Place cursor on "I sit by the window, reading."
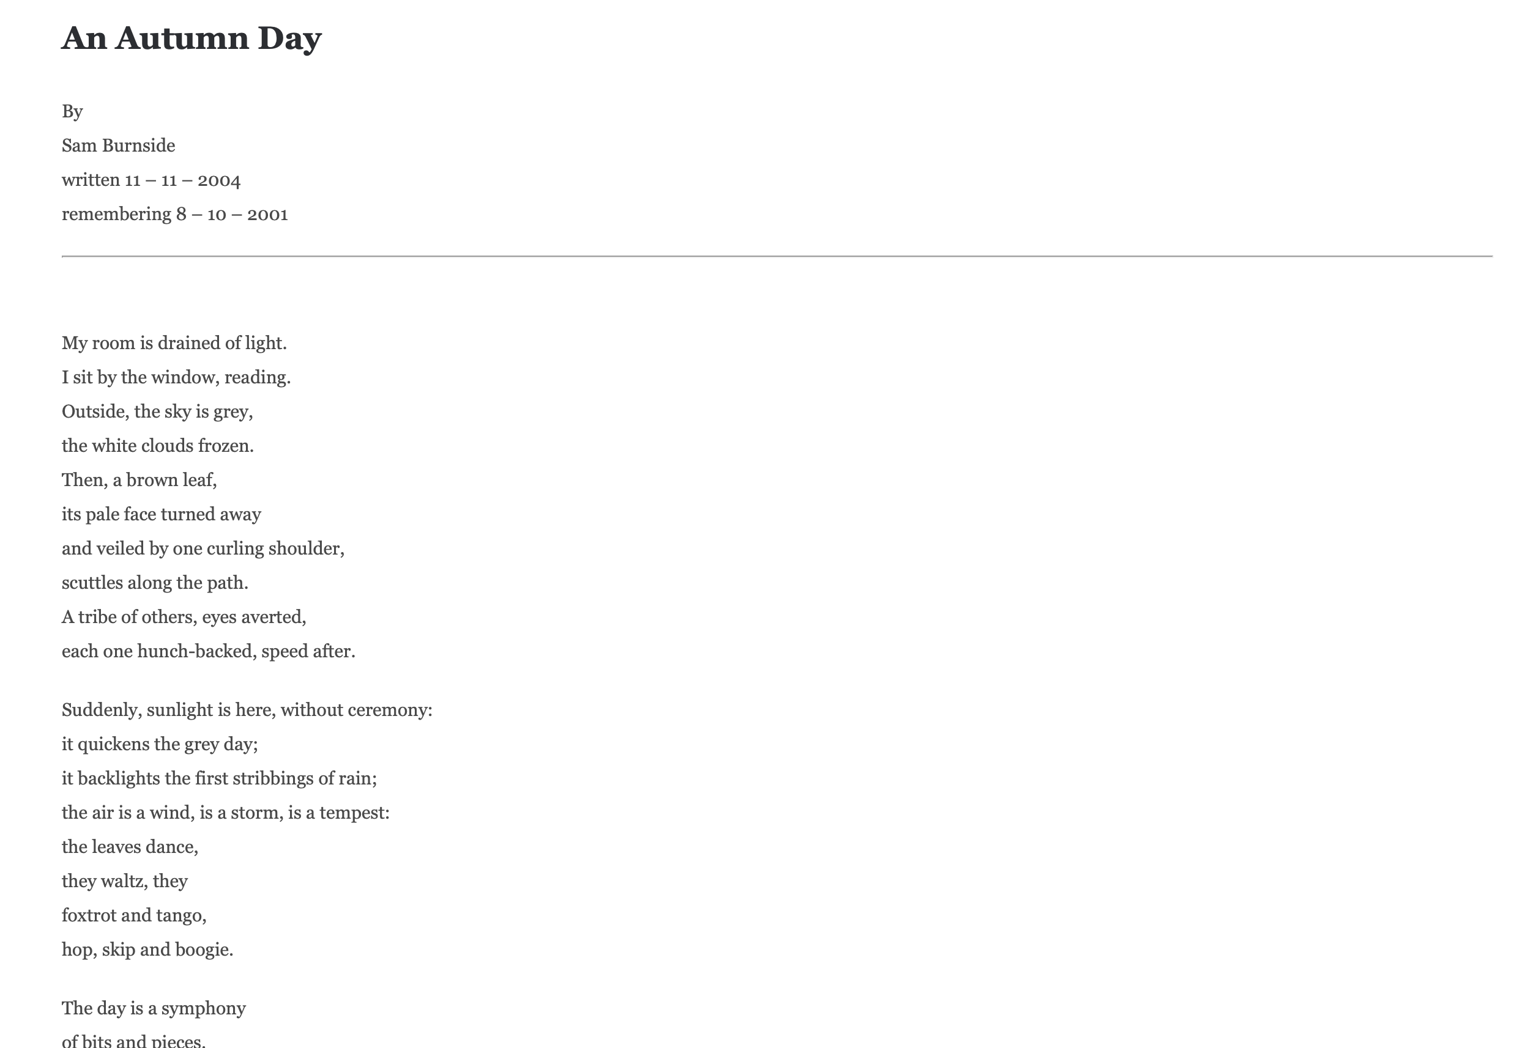 tap(176, 377)
